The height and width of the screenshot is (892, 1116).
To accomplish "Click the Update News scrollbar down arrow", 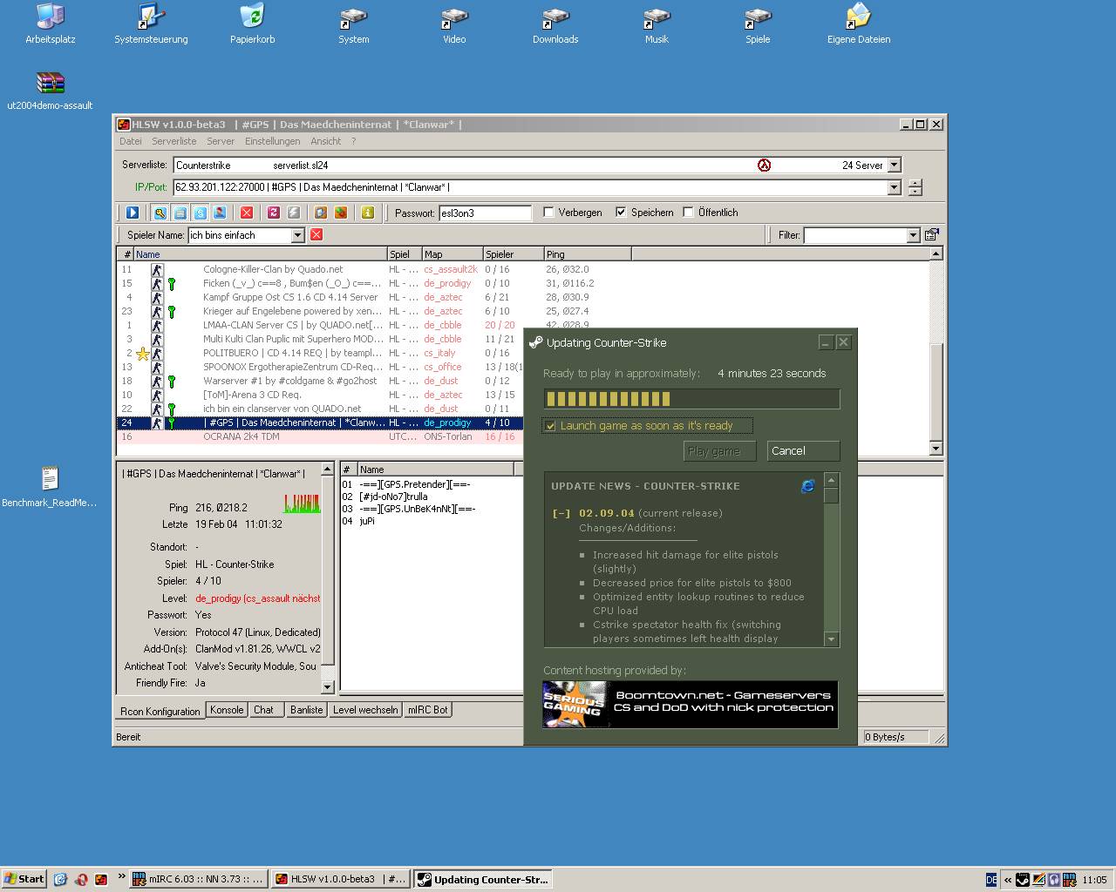I will pyautogui.click(x=831, y=639).
